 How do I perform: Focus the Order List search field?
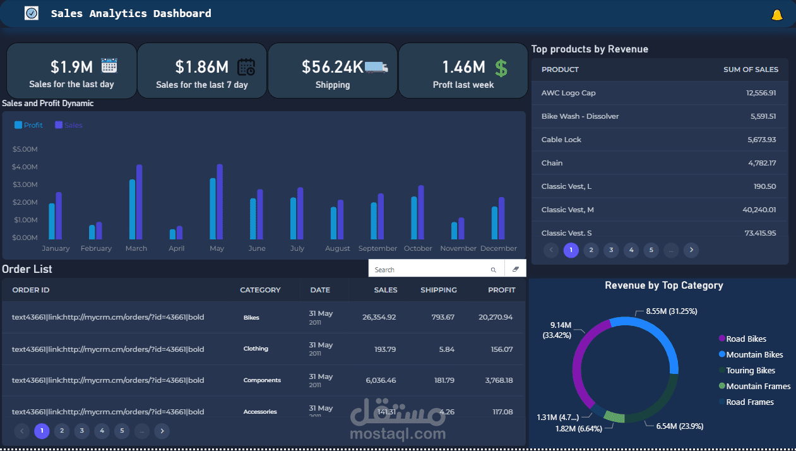pyautogui.click(x=436, y=268)
